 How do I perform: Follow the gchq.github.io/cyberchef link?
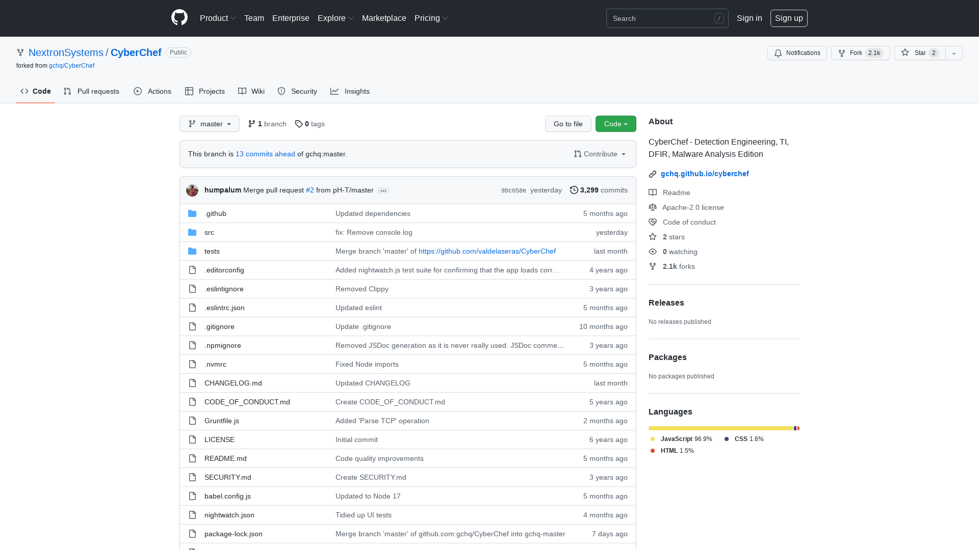pos(705,174)
